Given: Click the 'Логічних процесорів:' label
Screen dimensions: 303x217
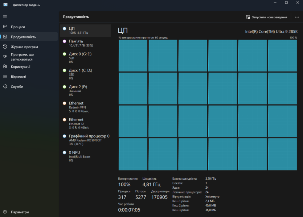Looking at the screenshot, I should pyautogui.click(x=187, y=192).
